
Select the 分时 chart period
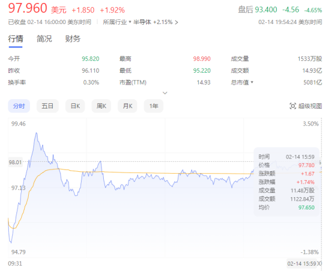pos(19,106)
